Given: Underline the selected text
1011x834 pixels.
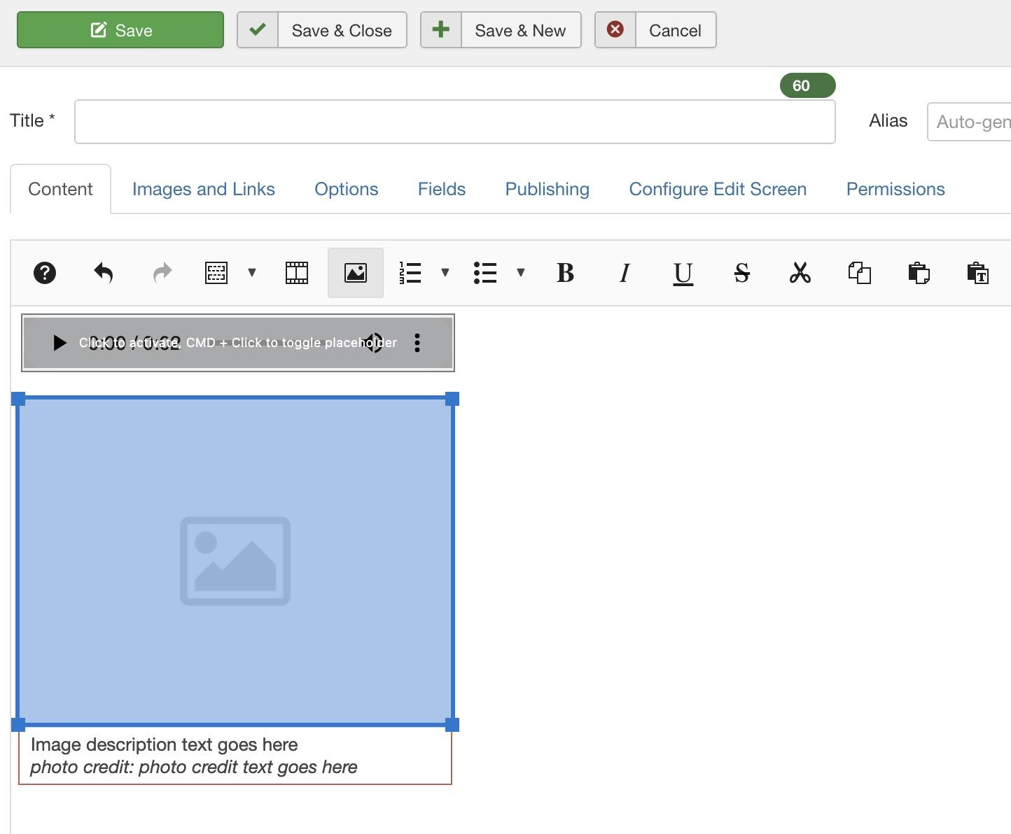Looking at the screenshot, I should (x=683, y=273).
